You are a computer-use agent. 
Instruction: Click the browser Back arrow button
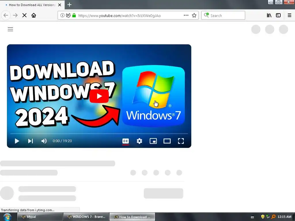6,16
